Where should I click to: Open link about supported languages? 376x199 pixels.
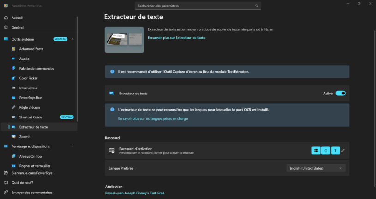coord(153,119)
